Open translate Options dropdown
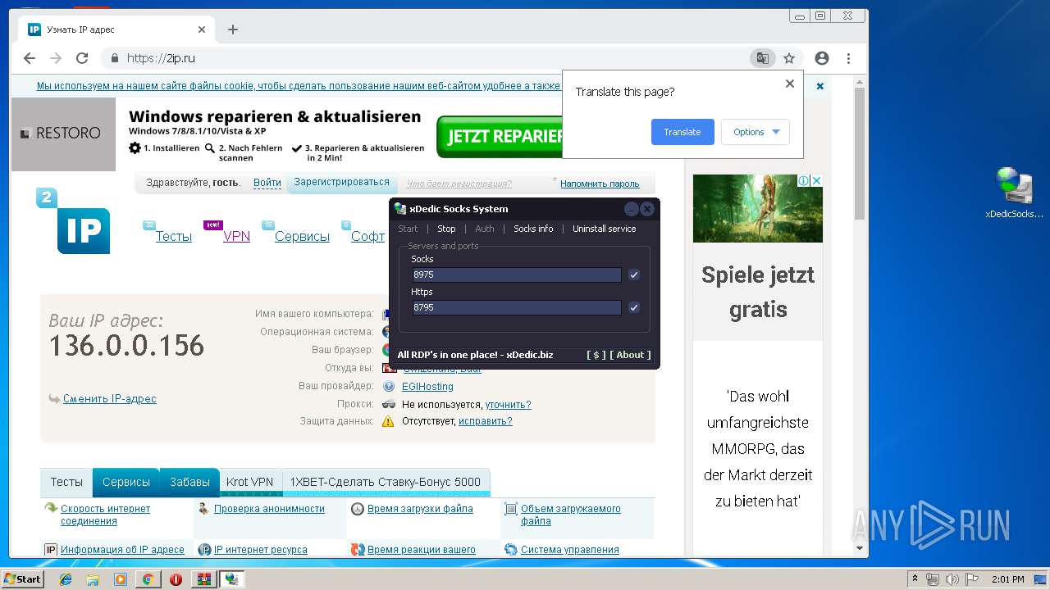This screenshot has width=1050, height=590. [x=756, y=132]
